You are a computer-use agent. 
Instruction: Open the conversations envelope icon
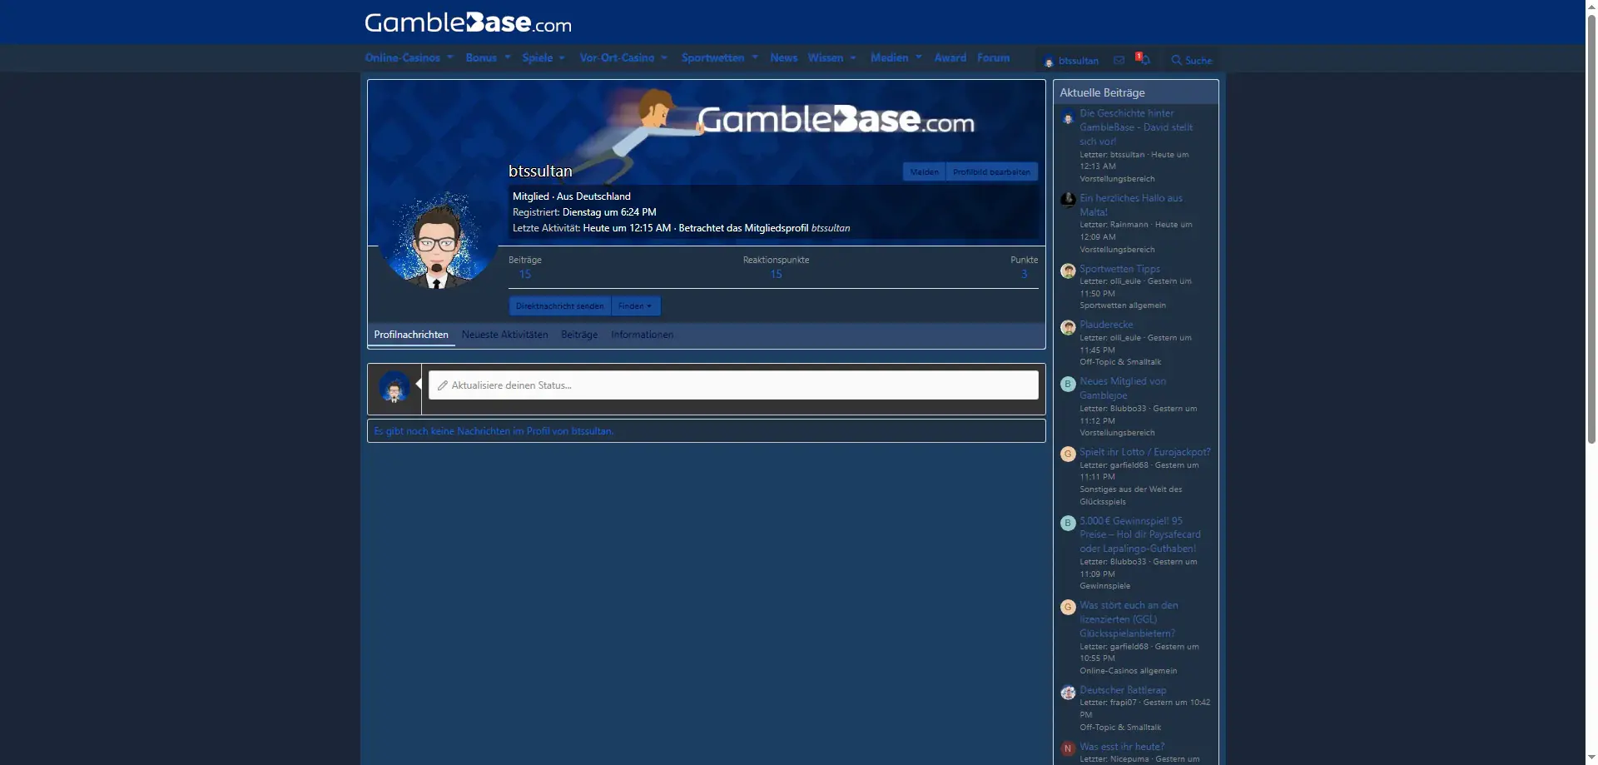(x=1119, y=60)
